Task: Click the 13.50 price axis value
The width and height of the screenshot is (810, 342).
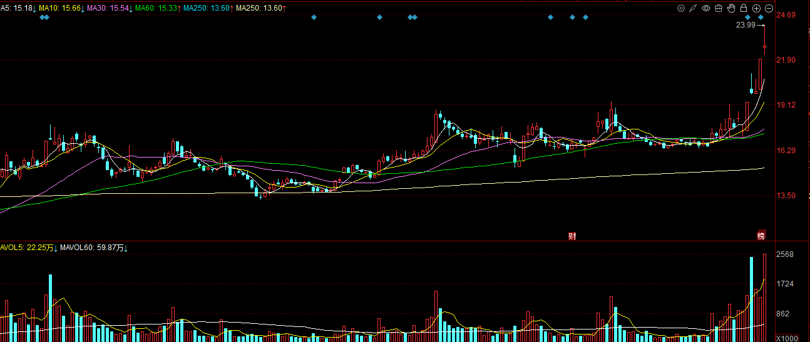Action: pyautogui.click(x=786, y=196)
